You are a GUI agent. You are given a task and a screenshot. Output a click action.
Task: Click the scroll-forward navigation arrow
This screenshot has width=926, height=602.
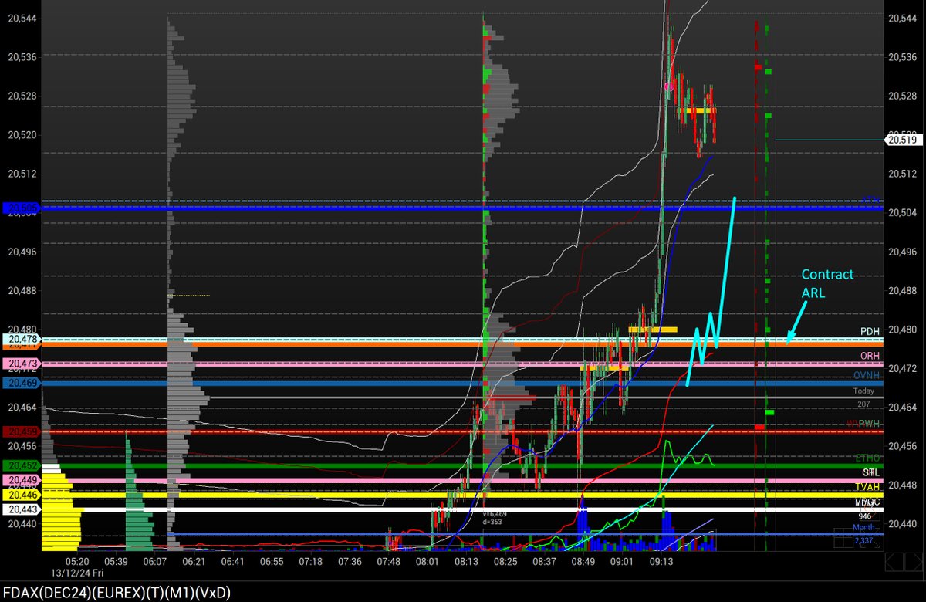(913, 561)
